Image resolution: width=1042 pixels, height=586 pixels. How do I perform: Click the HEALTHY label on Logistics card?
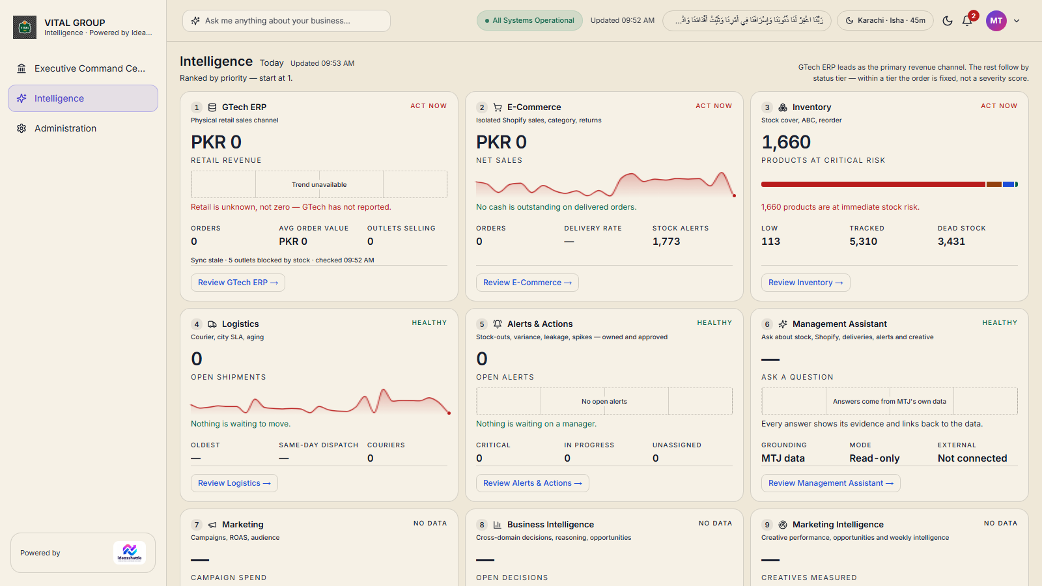click(429, 322)
